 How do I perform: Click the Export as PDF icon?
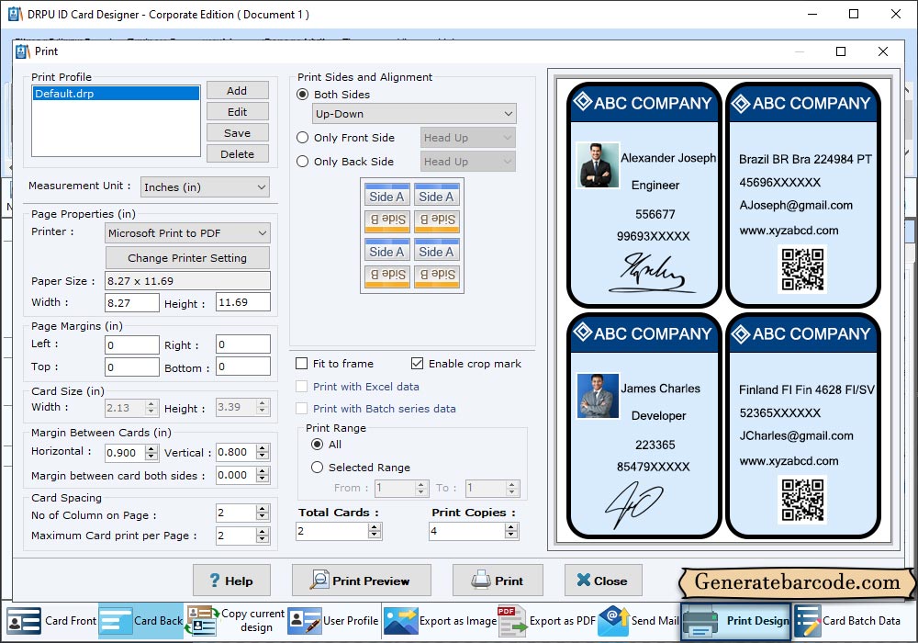(x=511, y=621)
